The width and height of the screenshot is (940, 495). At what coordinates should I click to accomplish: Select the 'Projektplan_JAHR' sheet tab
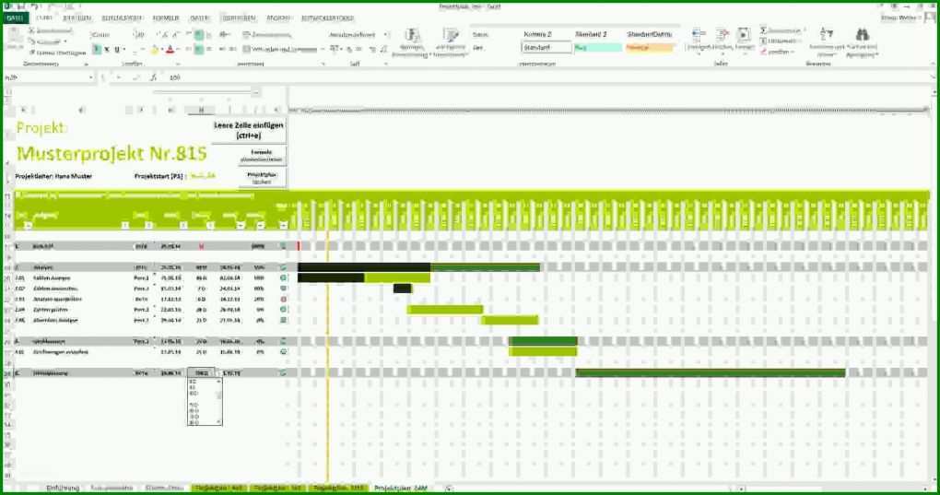[x=401, y=489]
